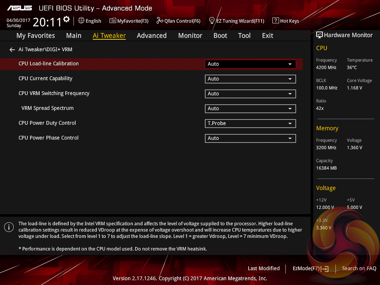This screenshot has width=380, height=285.
Task: Open CPU Load-line Calibration dropdown
Action: (250, 64)
